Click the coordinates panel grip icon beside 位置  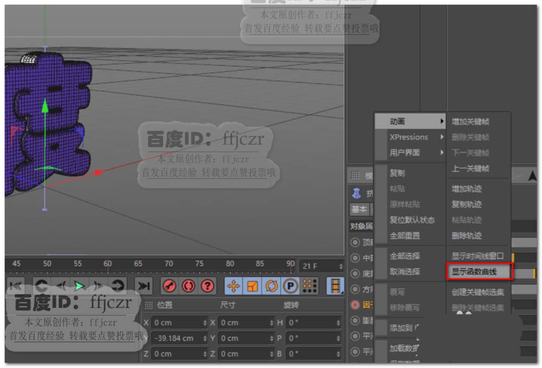coord(149,305)
